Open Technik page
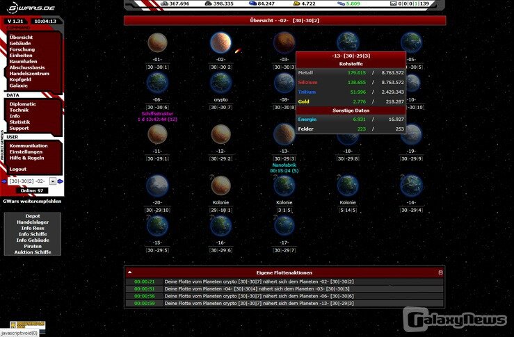Screen dimensions: 514x337 19,110
